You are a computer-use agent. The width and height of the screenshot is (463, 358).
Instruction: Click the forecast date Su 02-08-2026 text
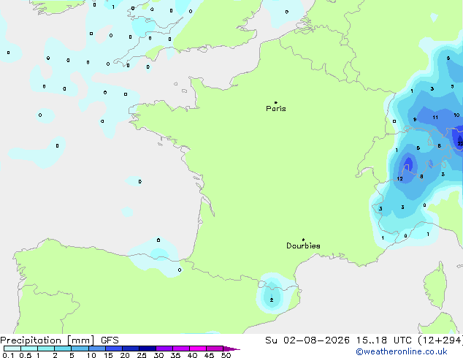click(x=307, y=340)
